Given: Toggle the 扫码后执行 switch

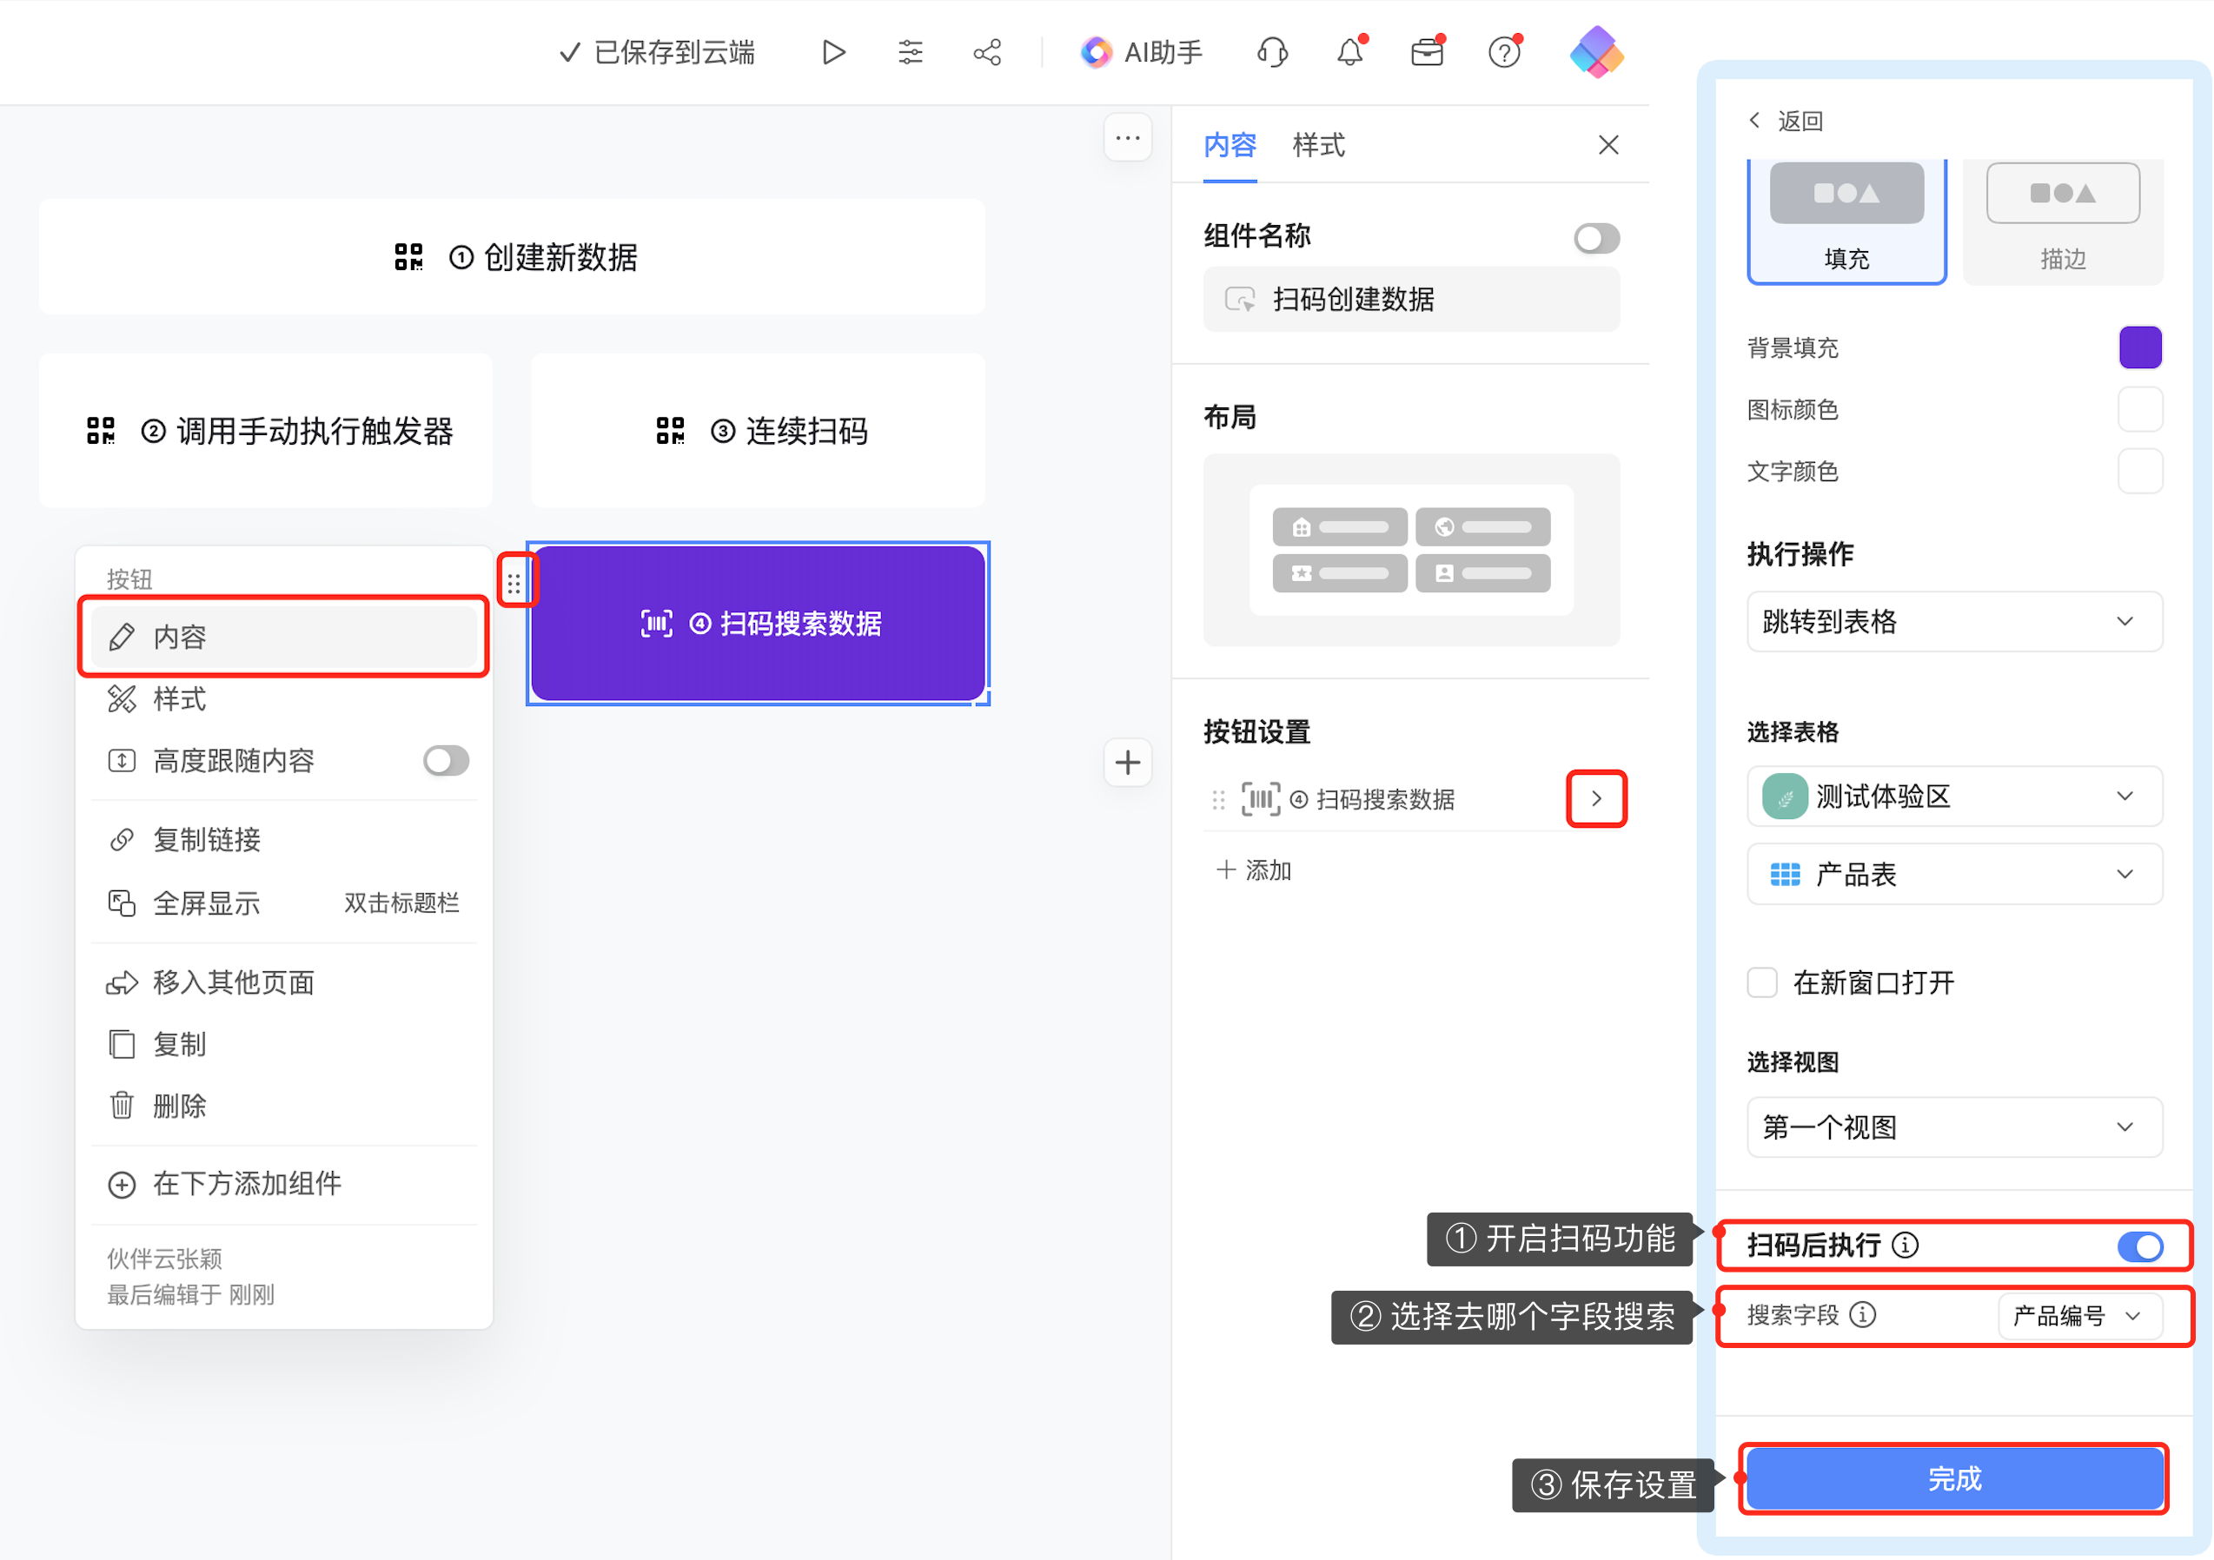Looking at the screenshot, I should [2138, 1246].
